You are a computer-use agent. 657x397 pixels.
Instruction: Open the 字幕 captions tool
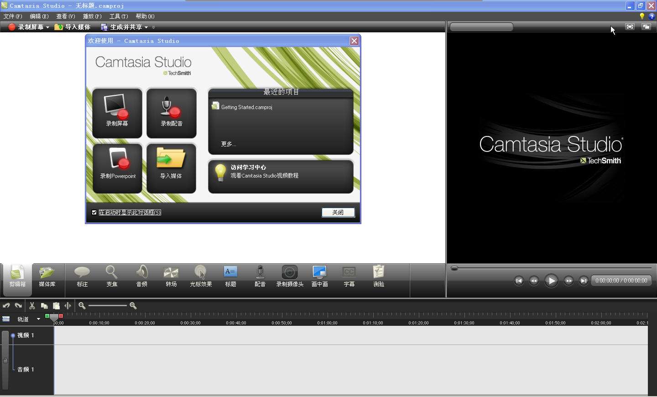(349, 277)
